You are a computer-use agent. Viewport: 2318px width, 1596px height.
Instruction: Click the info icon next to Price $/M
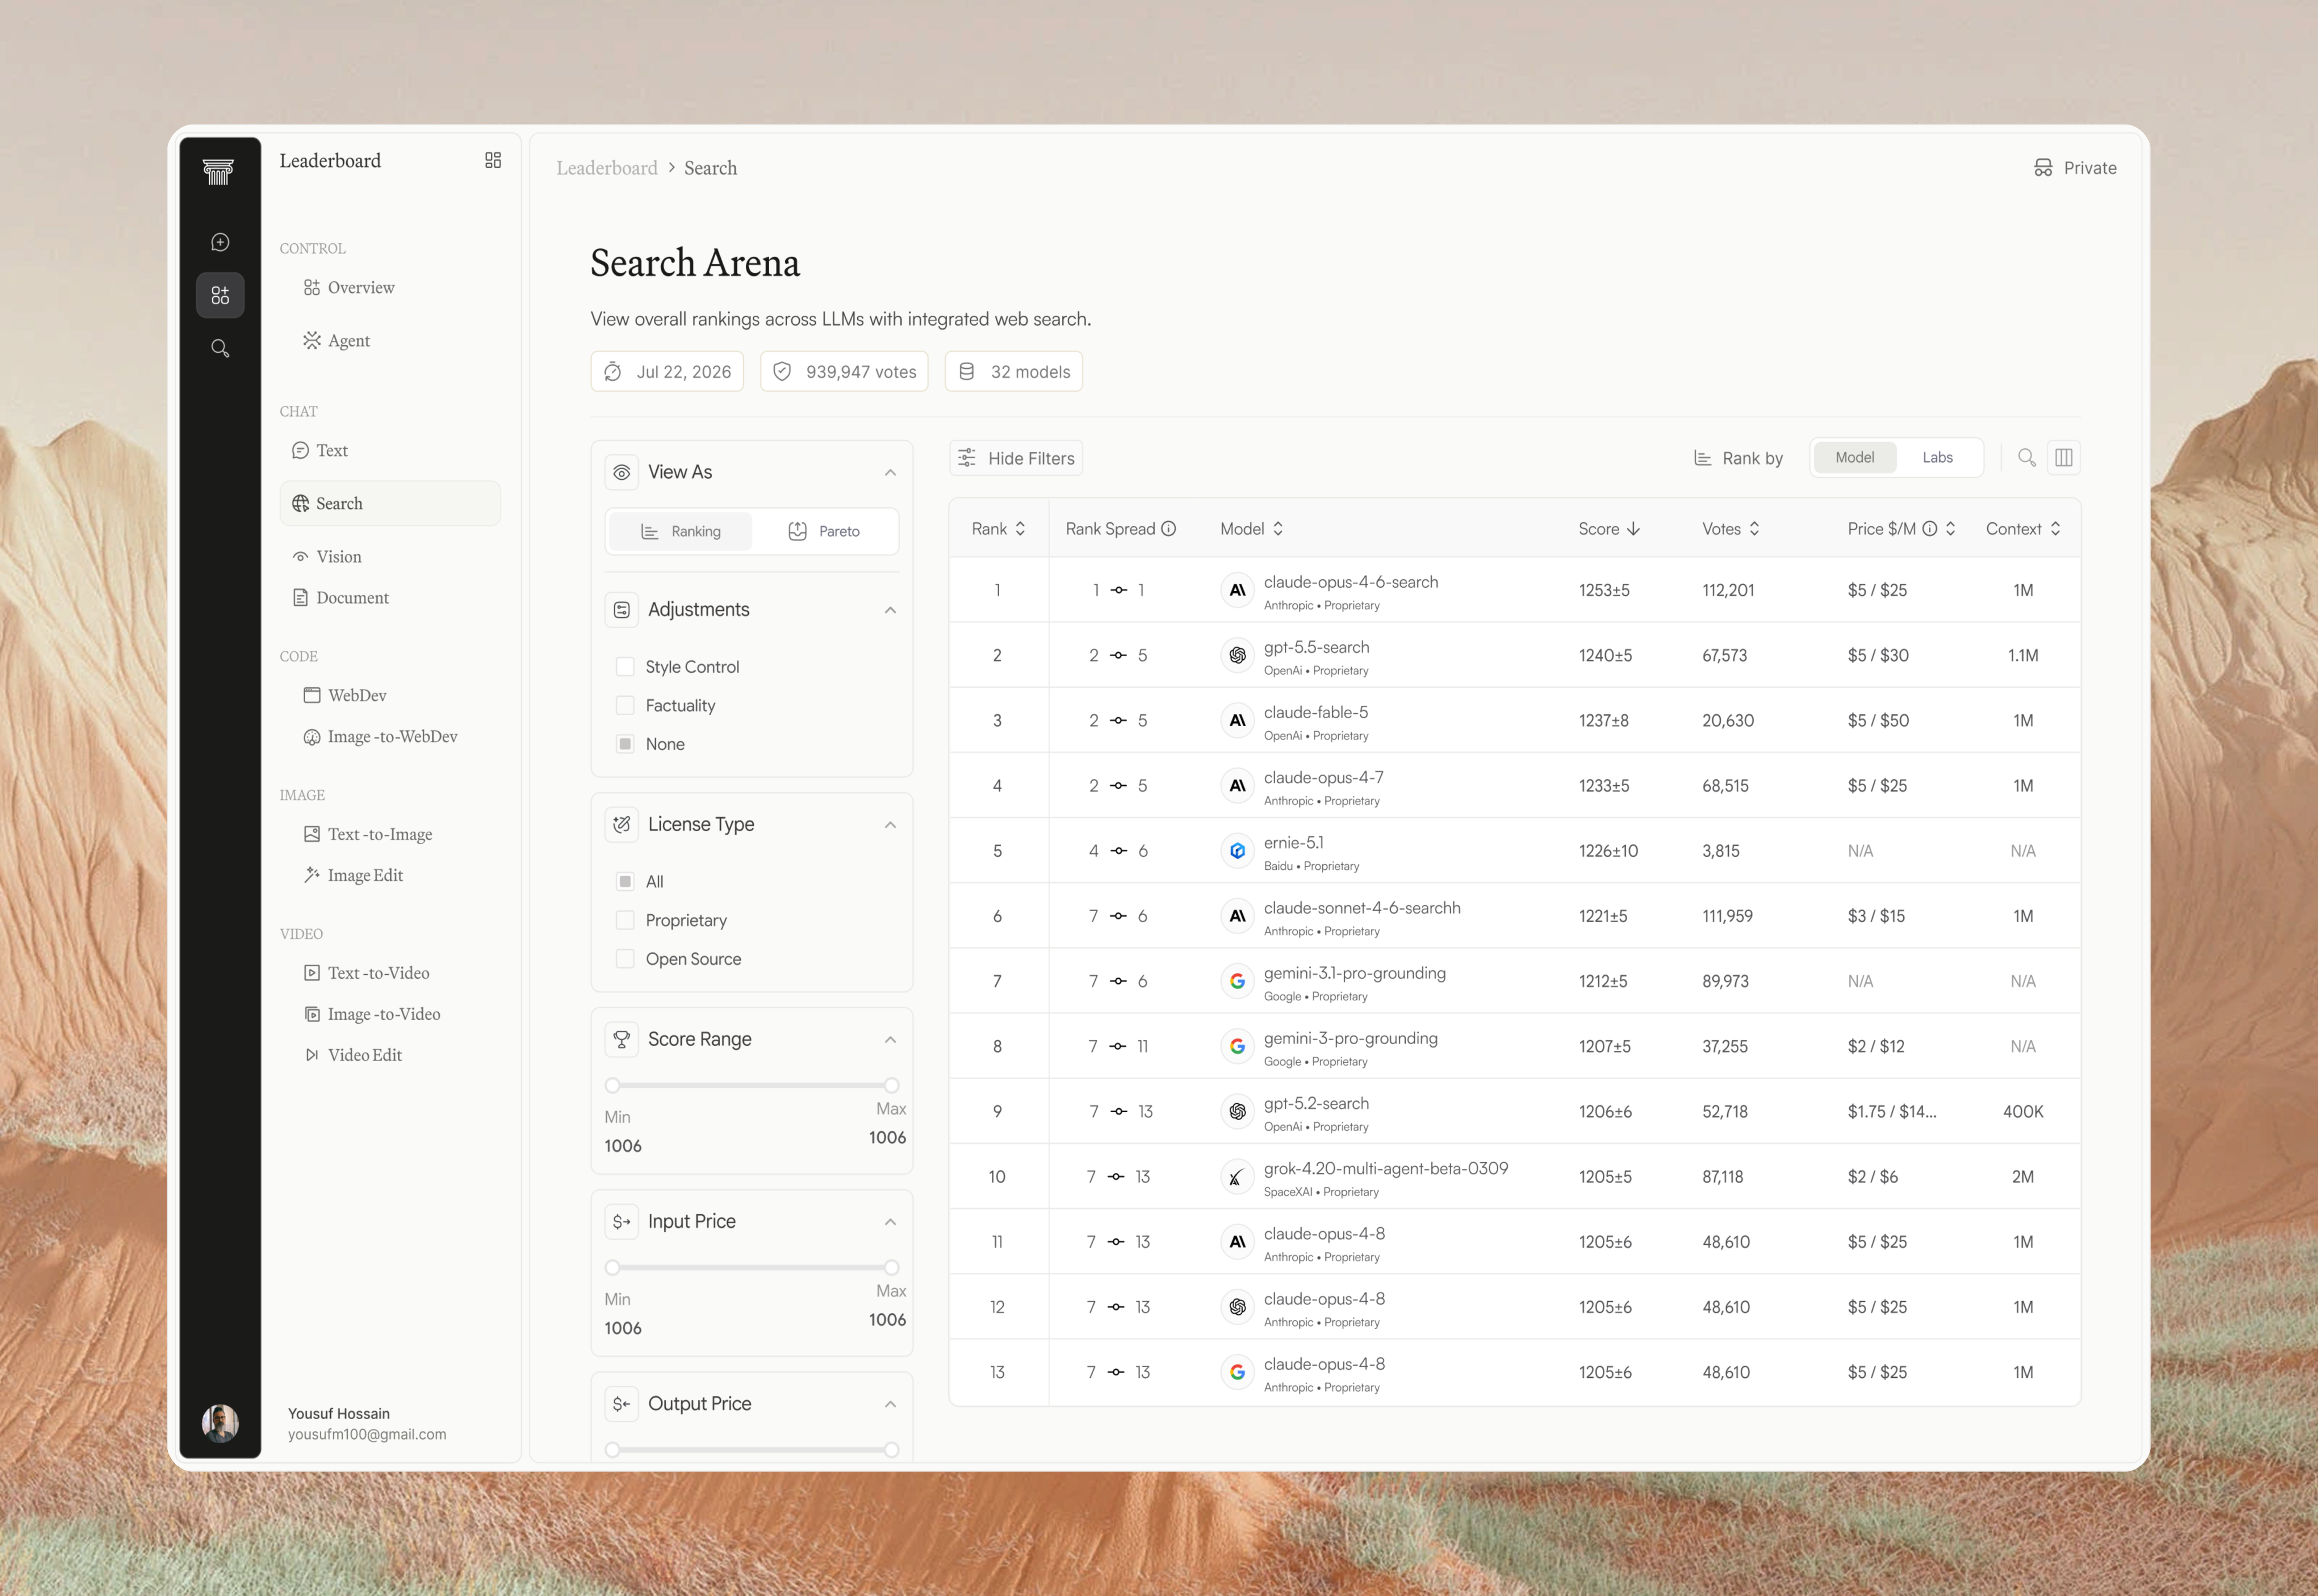1929,529
